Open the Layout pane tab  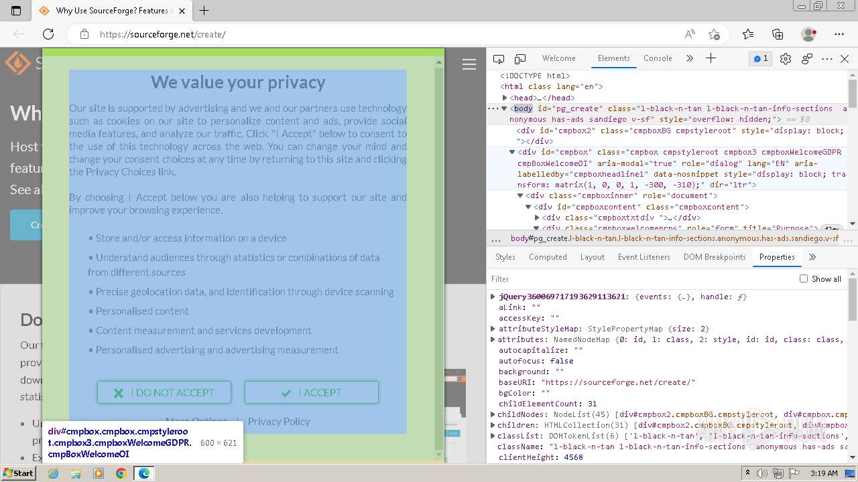(x=593, y=257)
